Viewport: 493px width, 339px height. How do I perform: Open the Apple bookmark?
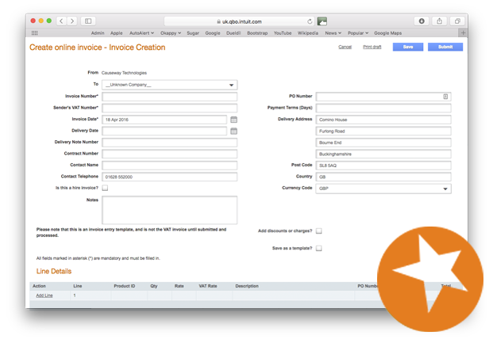click(117, 33)
